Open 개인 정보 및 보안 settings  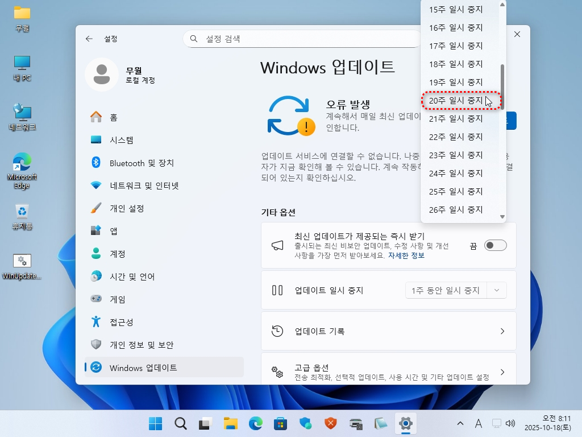tap(164, 345)
